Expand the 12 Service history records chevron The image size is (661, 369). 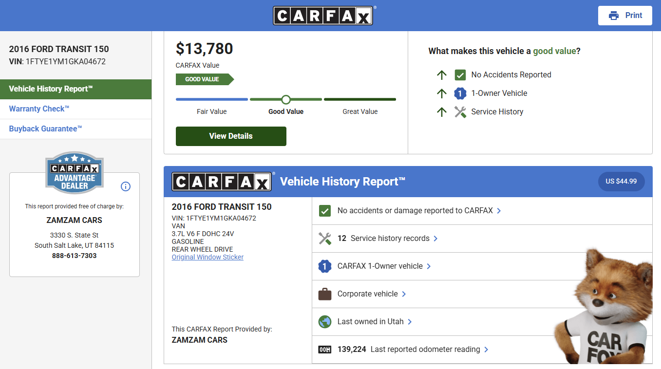(435, 239)
